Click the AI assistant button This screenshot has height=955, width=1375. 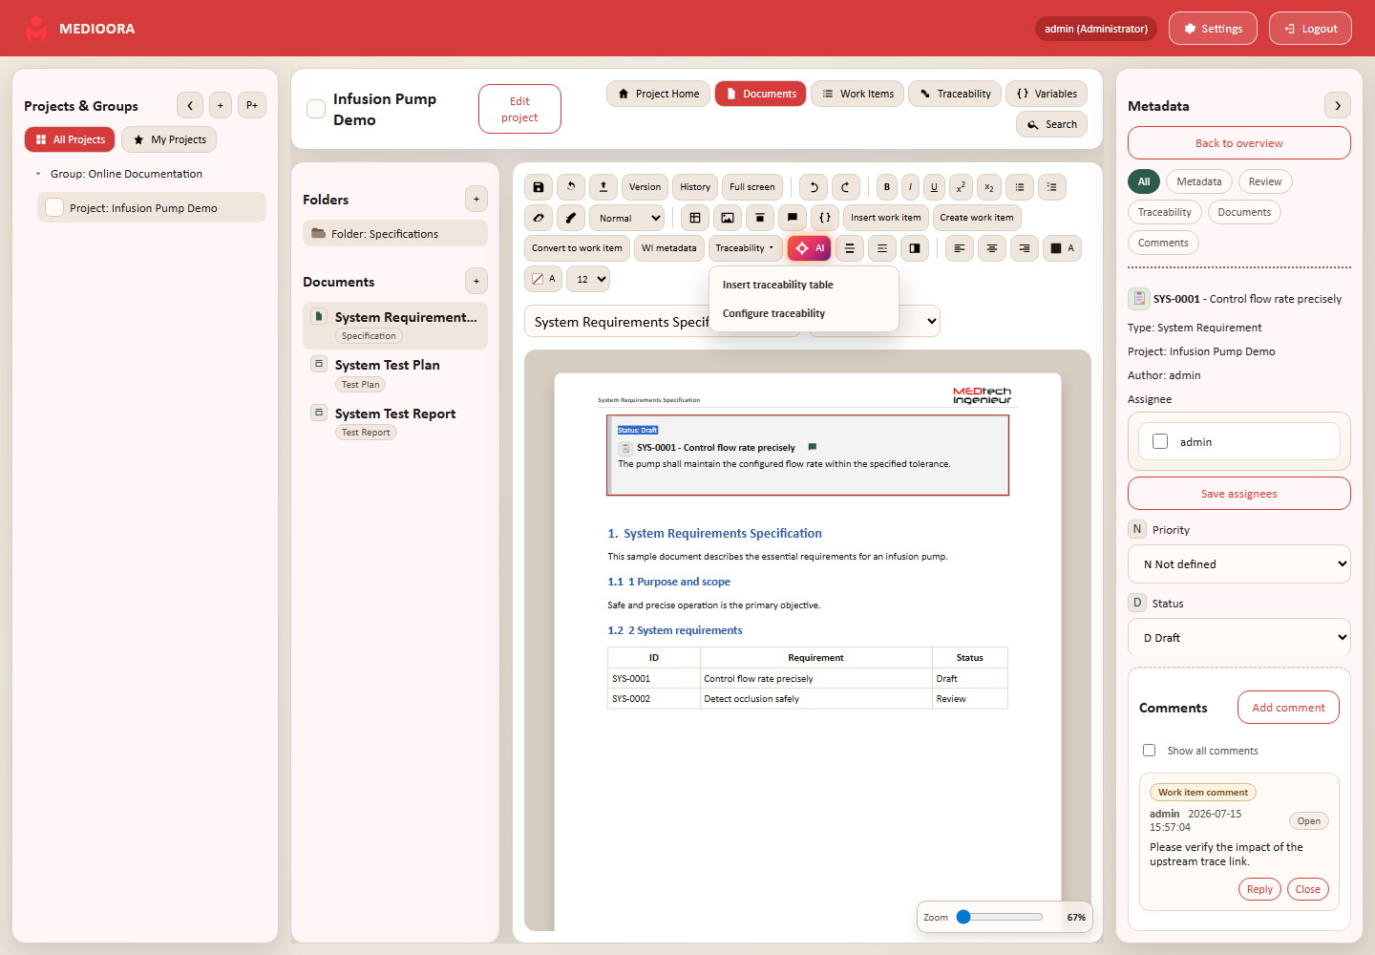pyautogui.click(x=810, y=248)
